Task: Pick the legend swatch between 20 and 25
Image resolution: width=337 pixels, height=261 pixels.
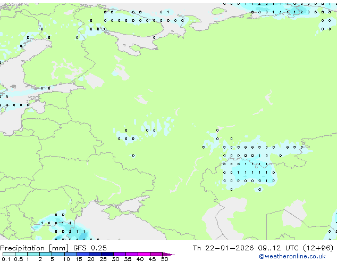Action: click(x=95, y=254)
